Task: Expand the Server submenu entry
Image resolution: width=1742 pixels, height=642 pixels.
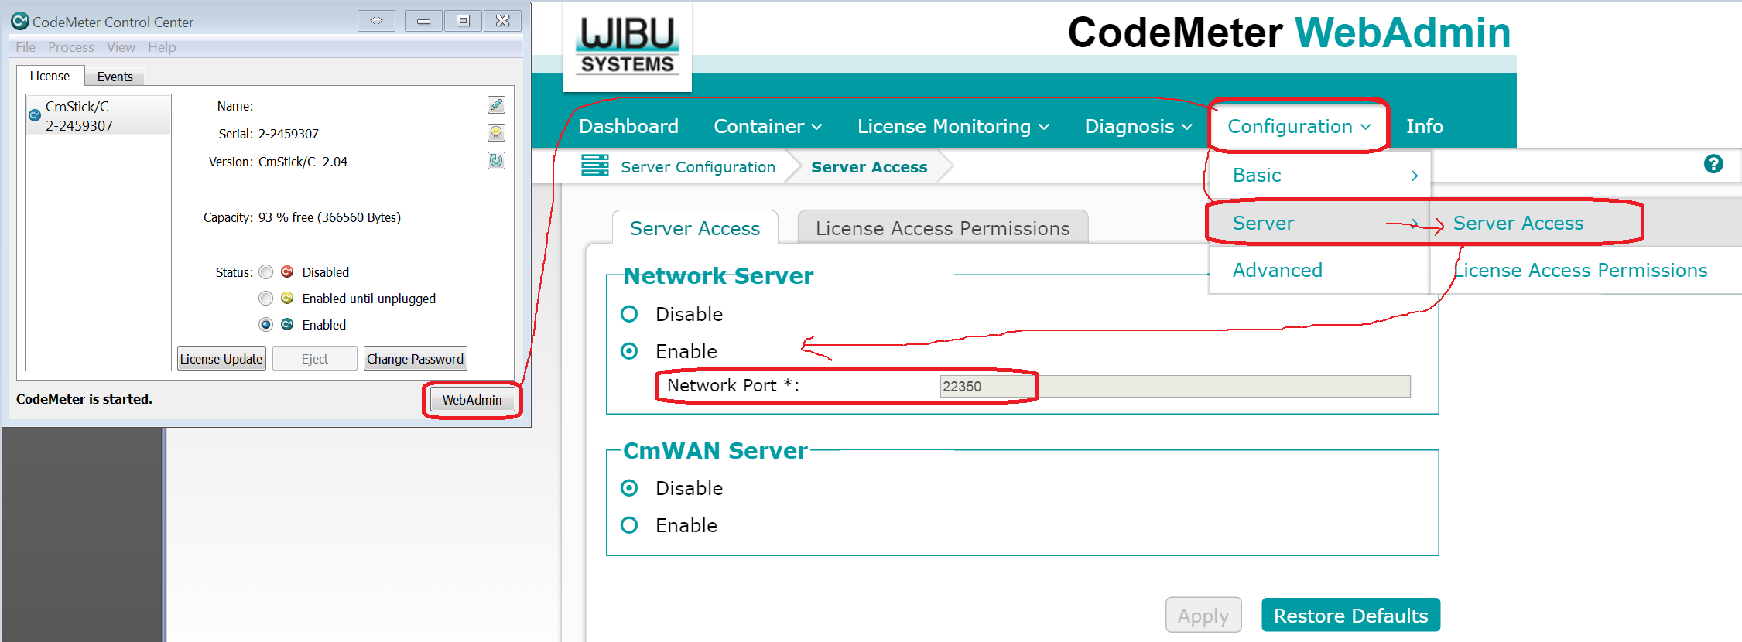Action: (x=1319, y=223)
